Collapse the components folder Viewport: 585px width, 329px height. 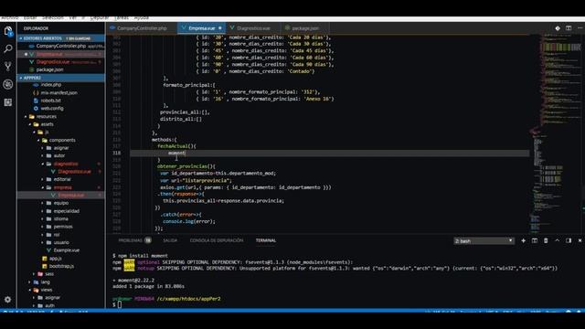(38, 140)
